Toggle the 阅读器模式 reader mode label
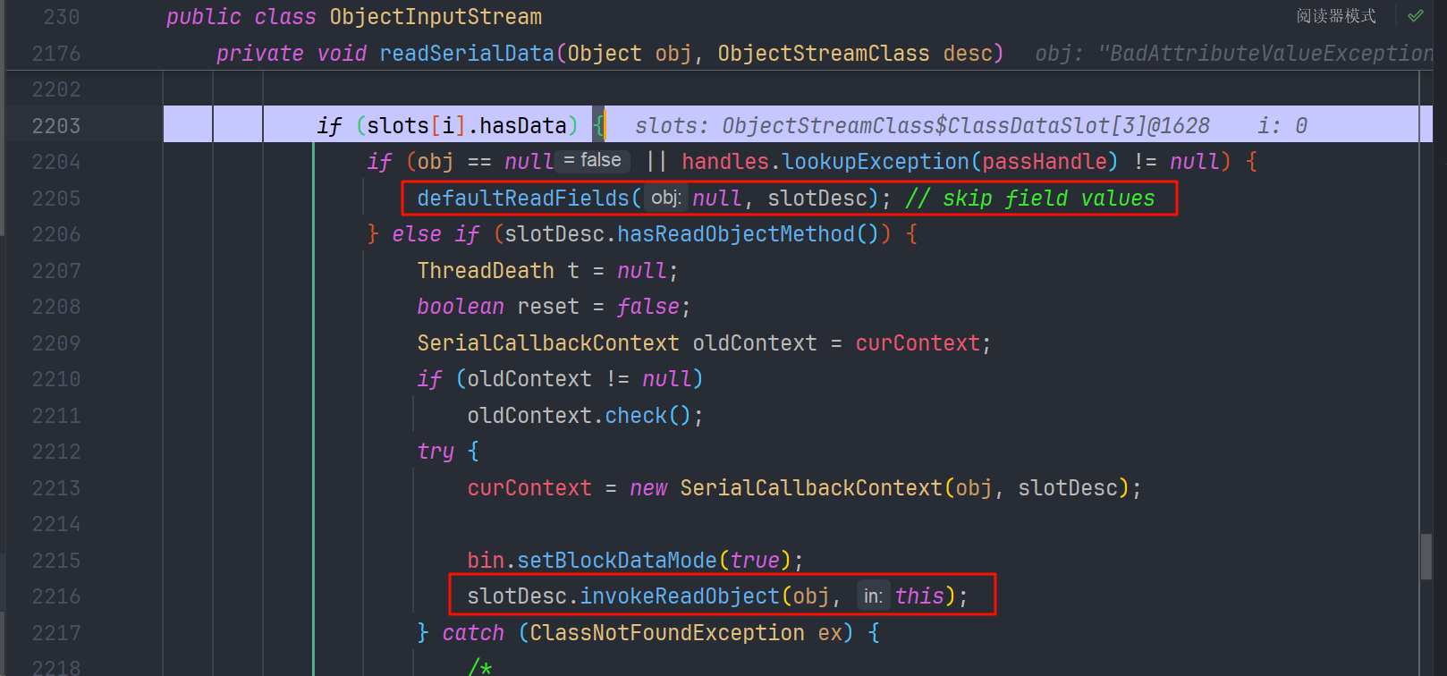The height and width of the screenshot is (676, 1447). [1335, 16]
